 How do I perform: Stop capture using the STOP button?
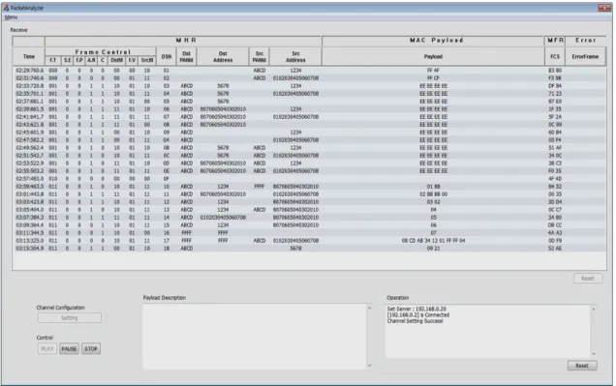click(x=91, y=348)
